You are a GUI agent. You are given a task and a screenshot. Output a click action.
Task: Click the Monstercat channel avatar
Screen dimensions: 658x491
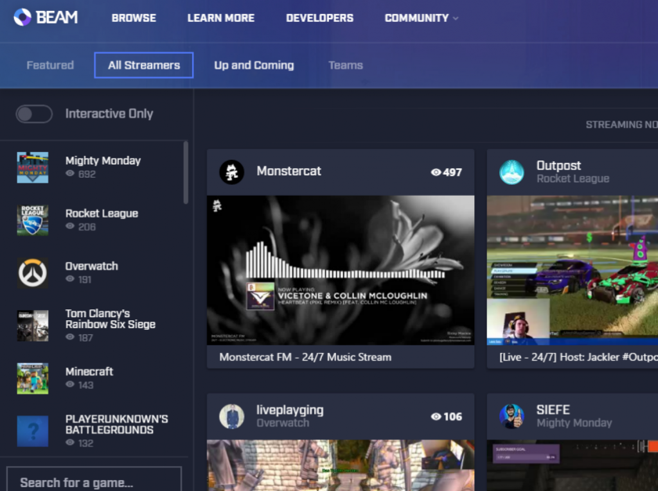coord(231,172)
